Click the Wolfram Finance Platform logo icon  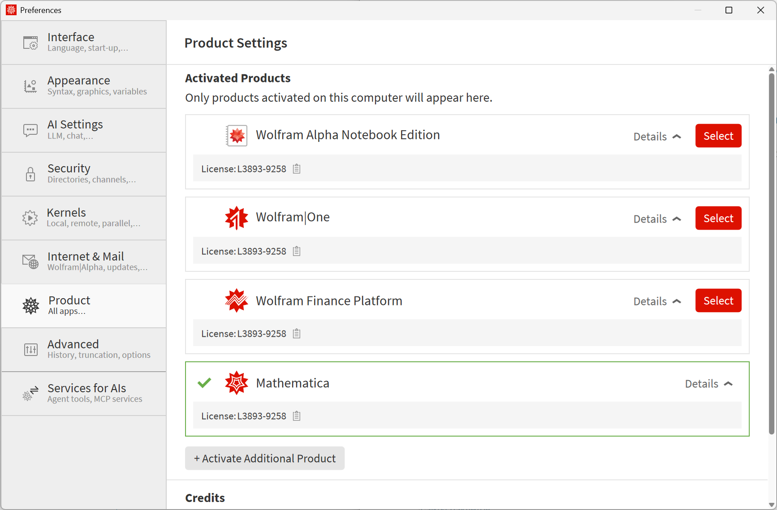coord(237,300)
